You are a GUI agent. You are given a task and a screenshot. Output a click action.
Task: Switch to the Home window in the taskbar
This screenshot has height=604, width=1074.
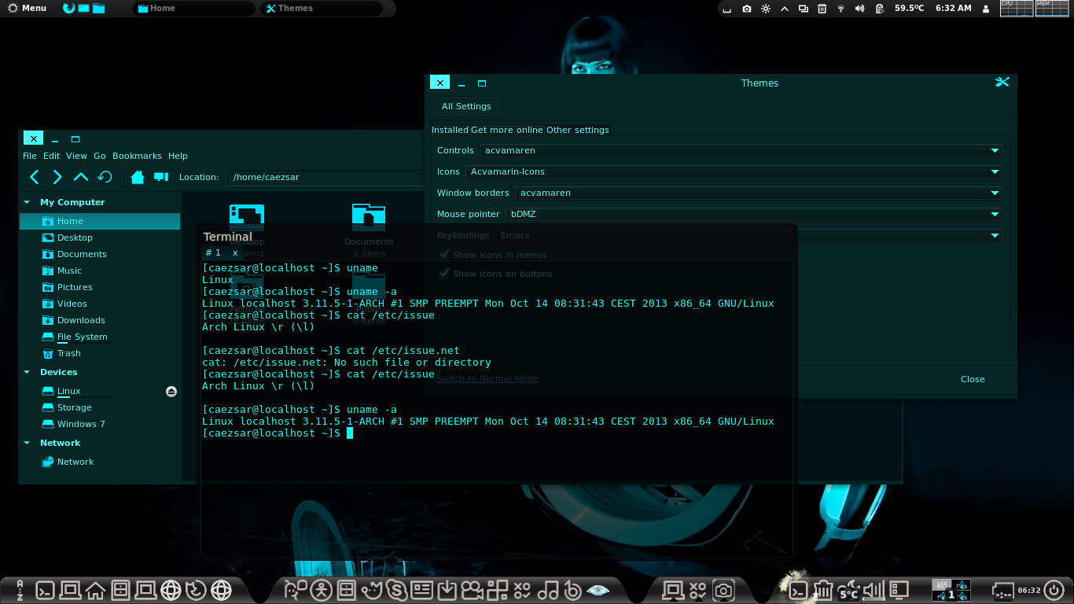coord(194,9)
